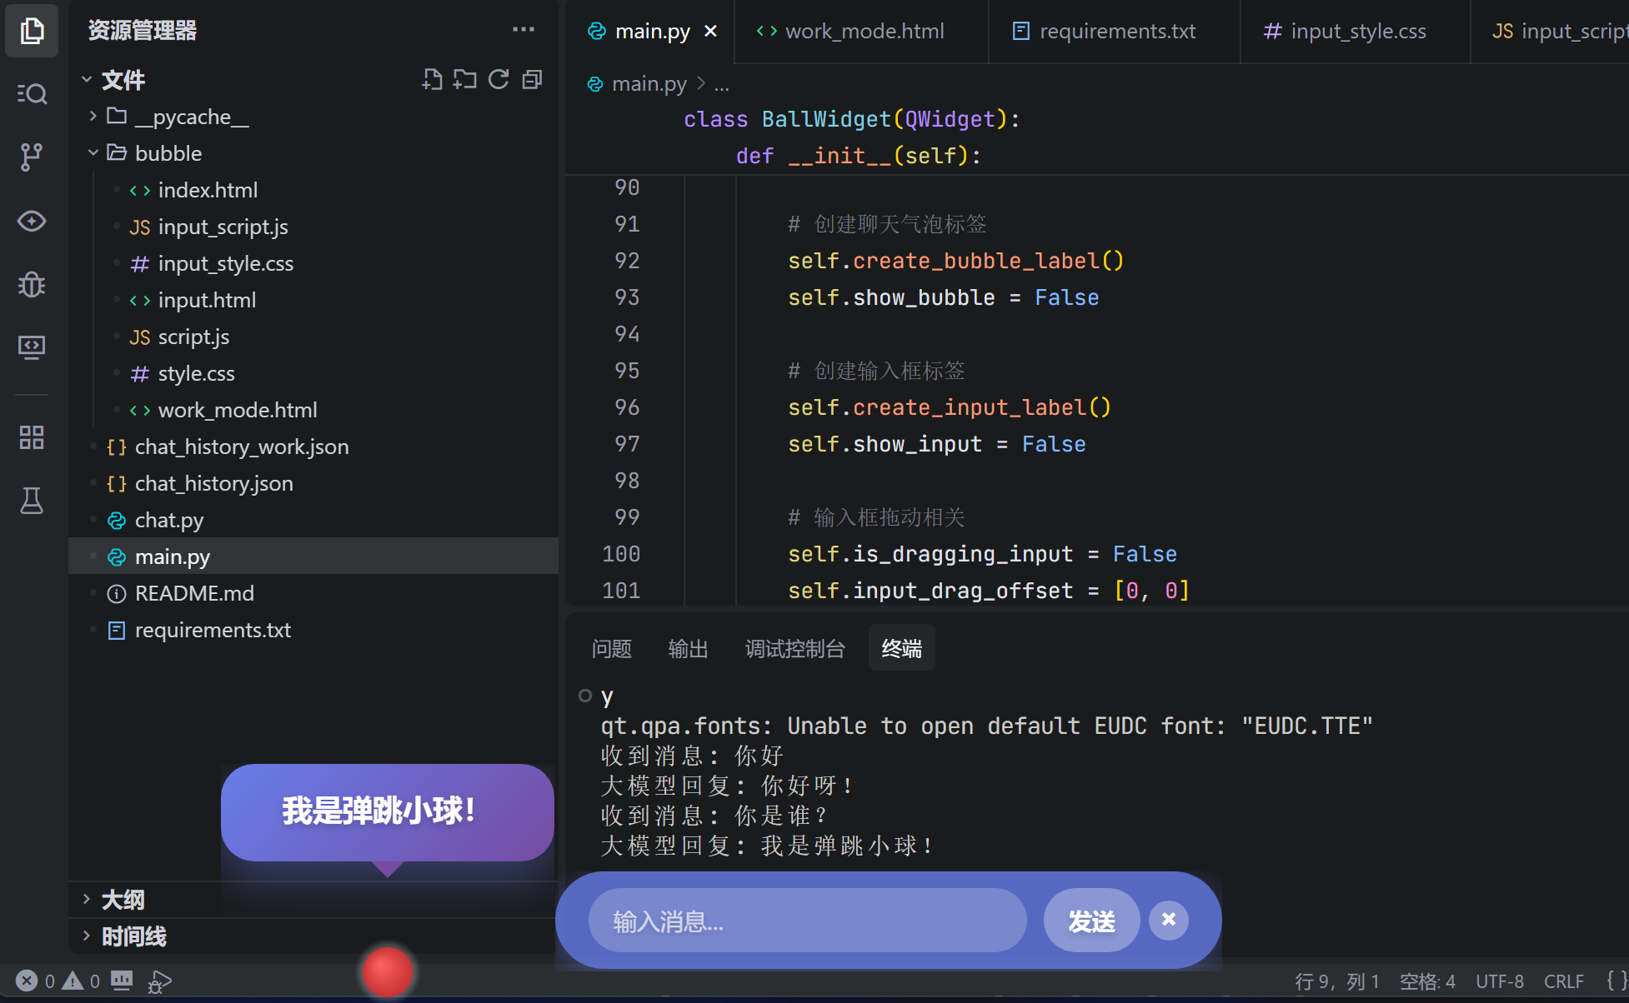Open chat.py file
Screen dimensions: 1629x1003
coord(313,520)
